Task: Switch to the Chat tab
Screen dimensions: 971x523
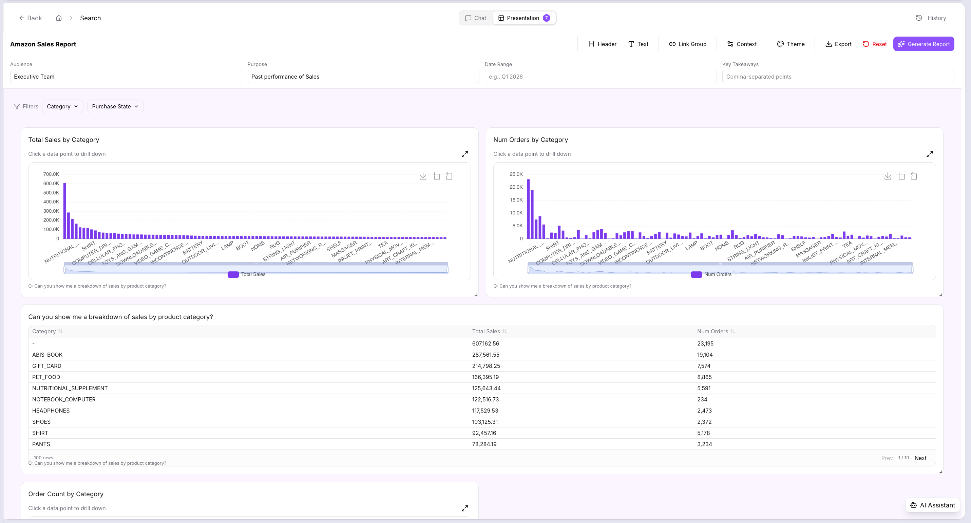Action: pos(476,18)
